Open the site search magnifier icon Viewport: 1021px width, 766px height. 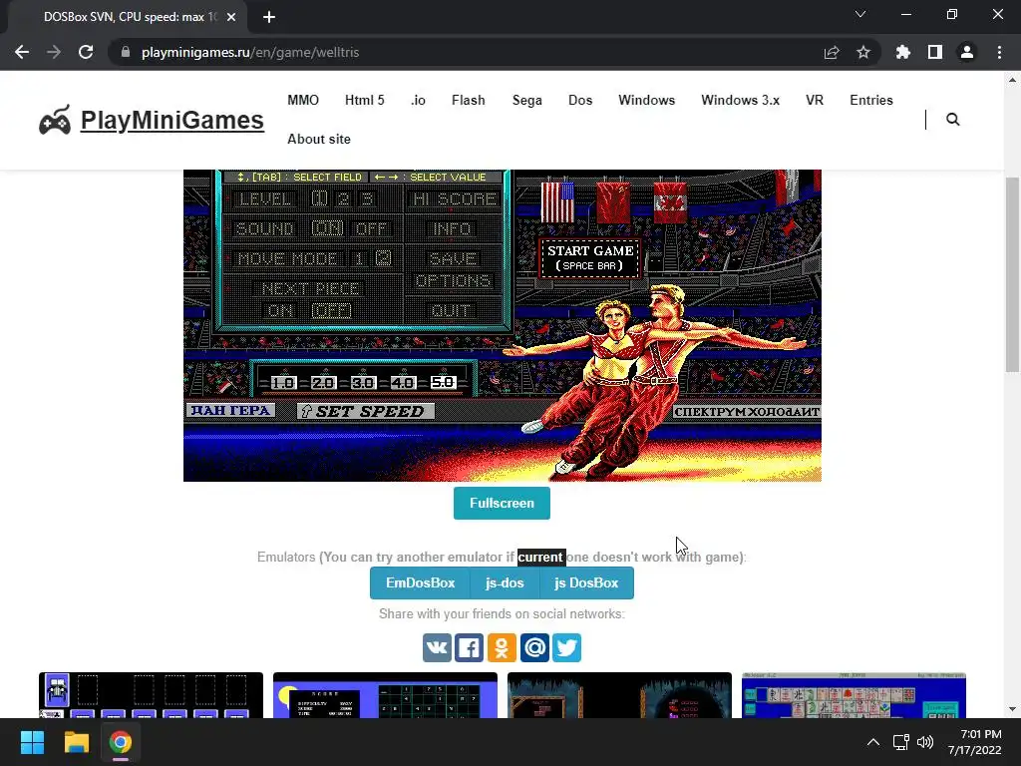pos(952,120)
